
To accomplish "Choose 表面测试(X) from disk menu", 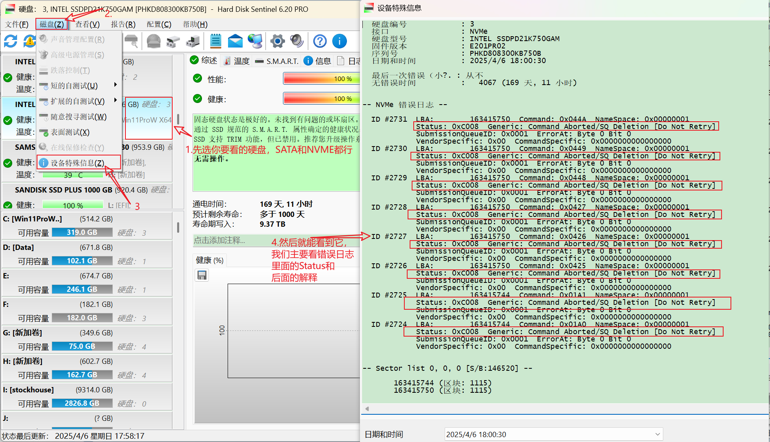I will pos(79,132).
